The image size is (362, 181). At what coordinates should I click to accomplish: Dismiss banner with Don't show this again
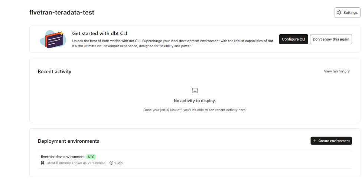point(331,39)
